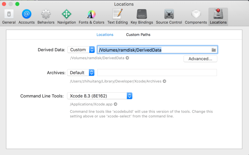Viewport: 249px width, 155px height.
Task: Open the General preferences pane
Action: [x=9, y=17]
